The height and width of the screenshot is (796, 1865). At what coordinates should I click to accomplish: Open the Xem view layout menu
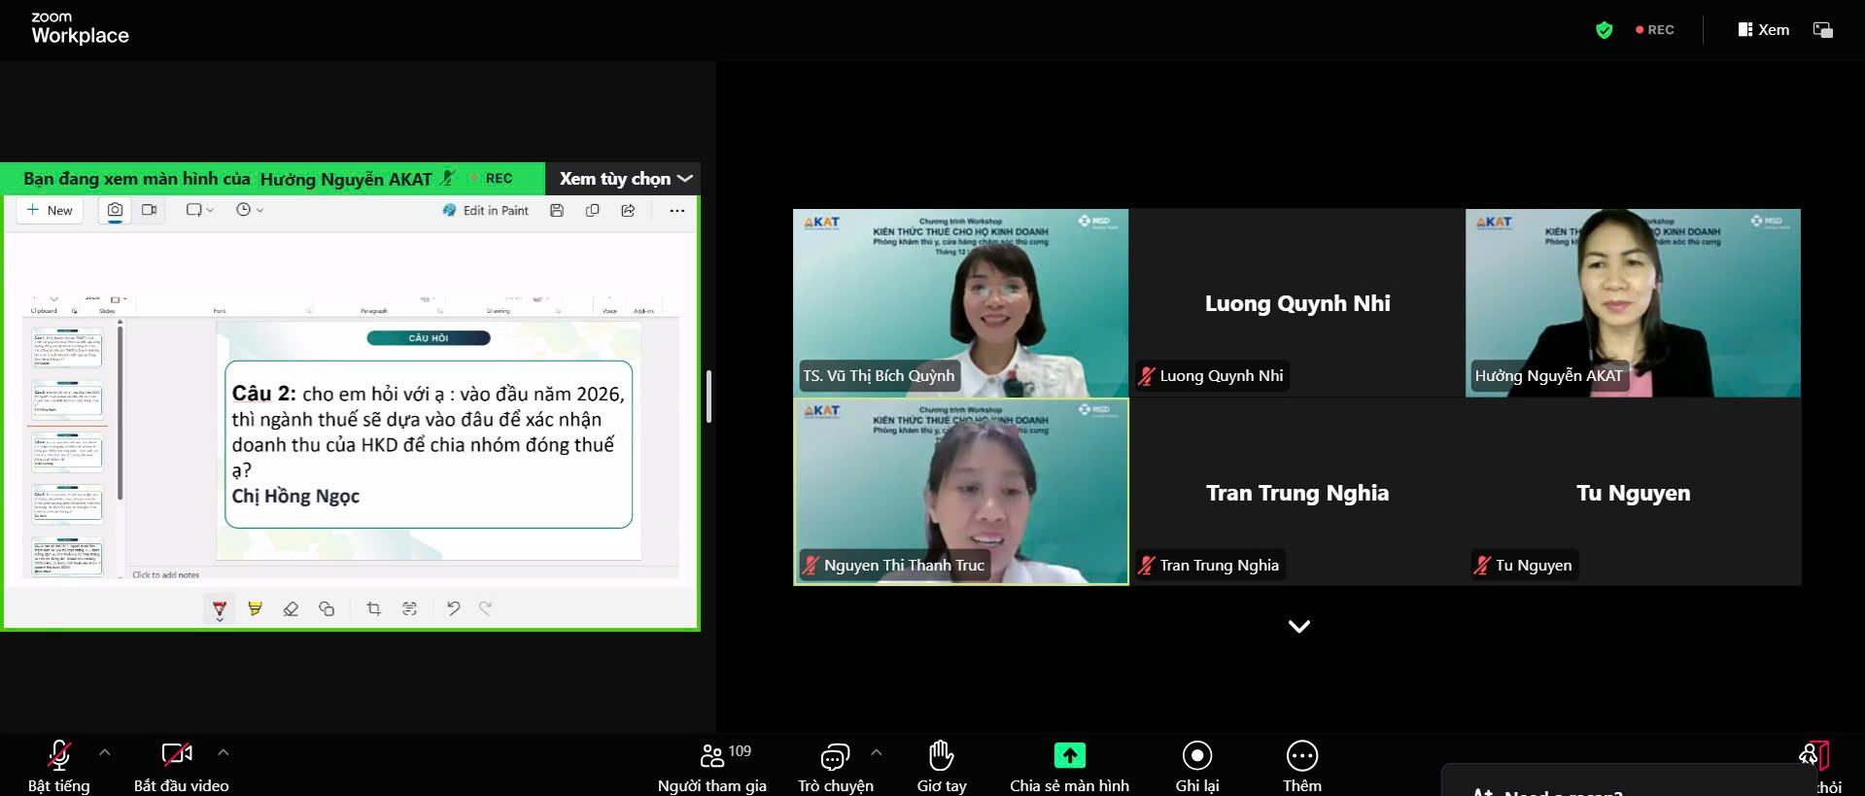pyautogui.click(x=1763, y=30)
